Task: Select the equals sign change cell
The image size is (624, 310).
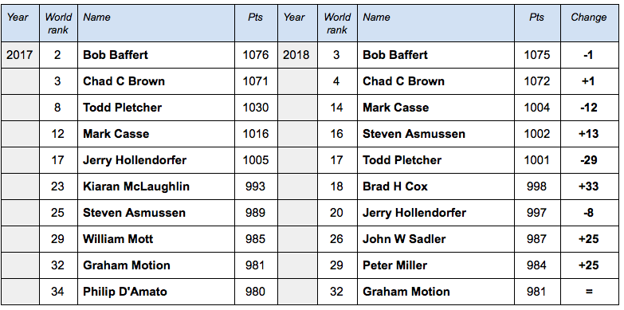Action: coord(589,292)
